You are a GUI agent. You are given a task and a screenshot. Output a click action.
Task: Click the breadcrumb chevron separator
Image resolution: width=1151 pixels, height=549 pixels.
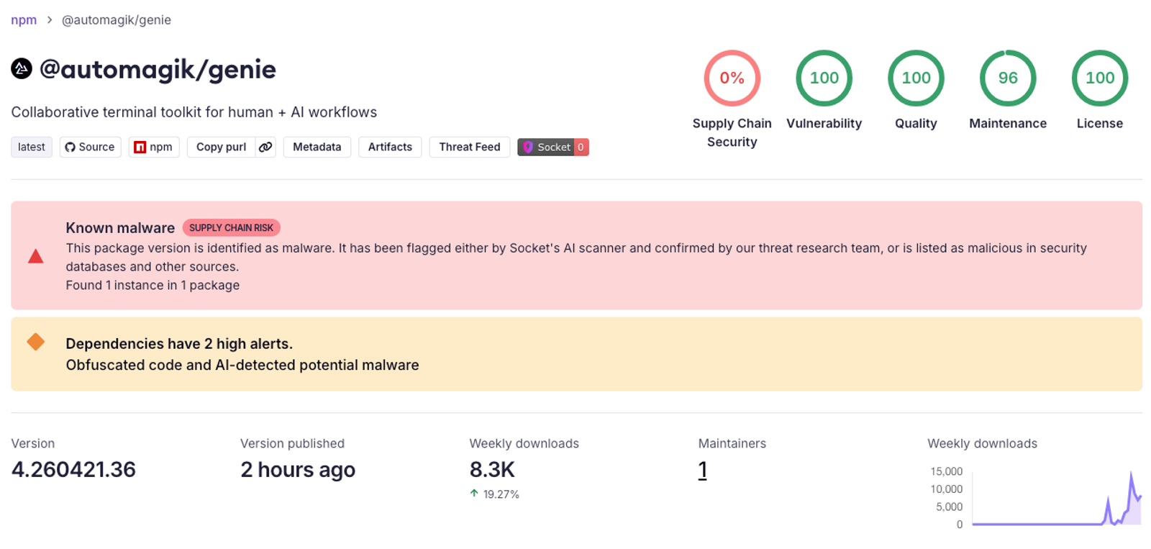coord(50,20)
